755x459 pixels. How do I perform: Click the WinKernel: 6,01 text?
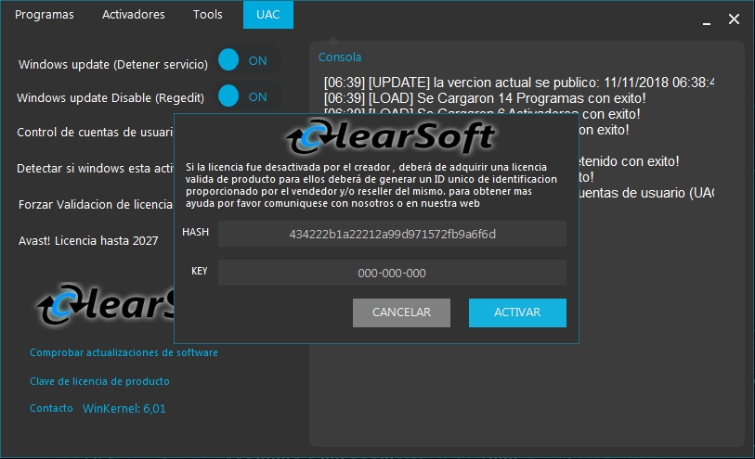(x=124, y=409)
